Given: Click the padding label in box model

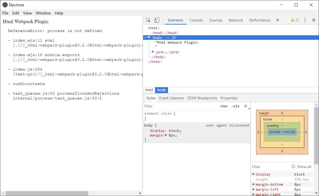Looking at the screenshot, I should point(273,126).
